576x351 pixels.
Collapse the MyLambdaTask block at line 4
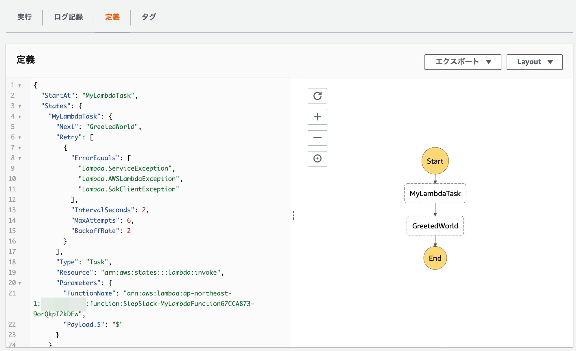coord(19,116)
